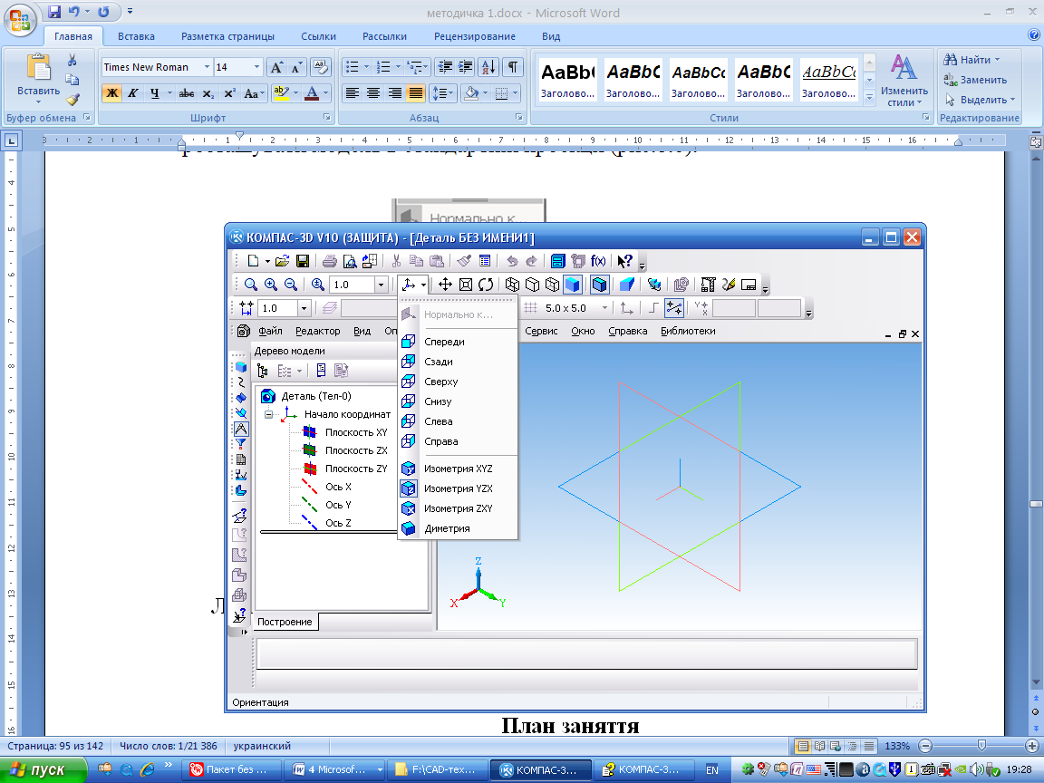Click the украинский language indicator
The image size is (1044, 783).
[262, 746]
